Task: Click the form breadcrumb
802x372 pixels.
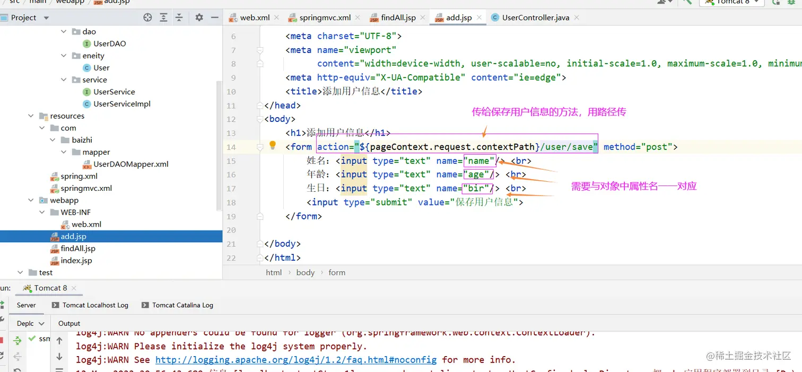Action: coord(337,272)
